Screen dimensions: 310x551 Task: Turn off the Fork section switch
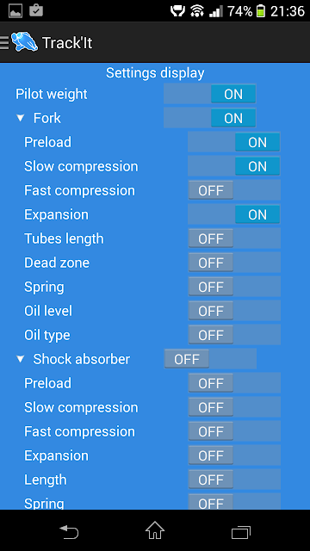pos(210,118)
